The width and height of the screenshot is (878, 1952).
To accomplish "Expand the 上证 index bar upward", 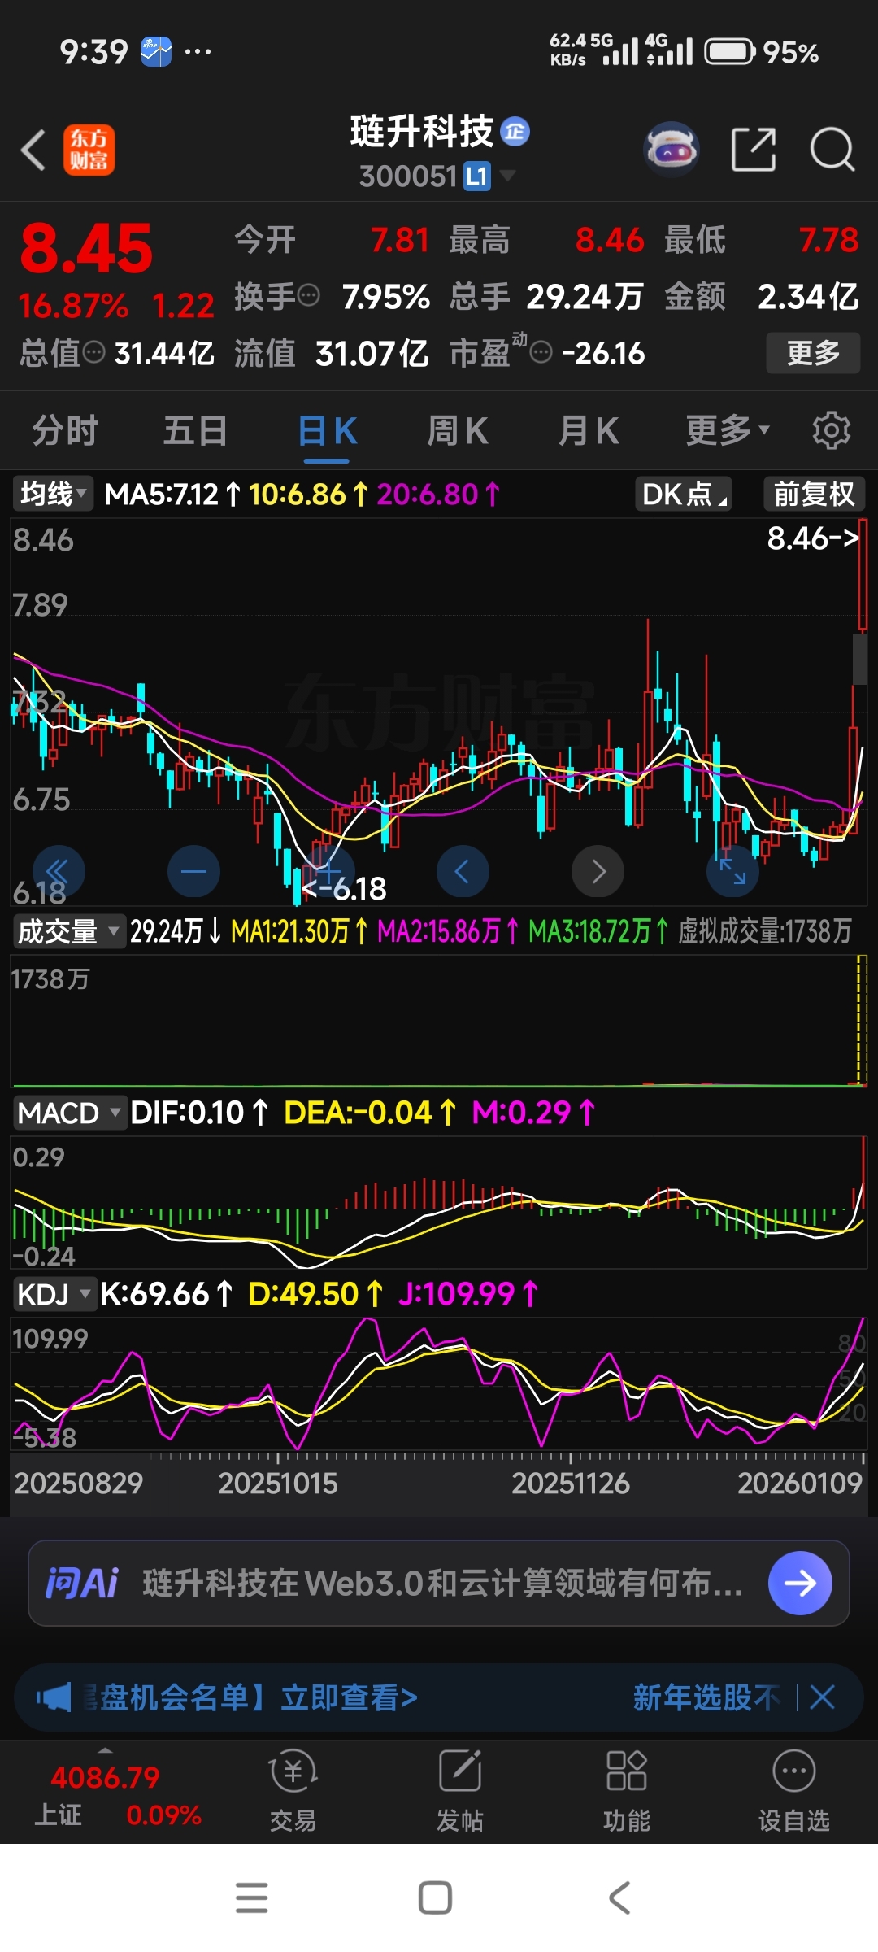I will pos(105,1749).
